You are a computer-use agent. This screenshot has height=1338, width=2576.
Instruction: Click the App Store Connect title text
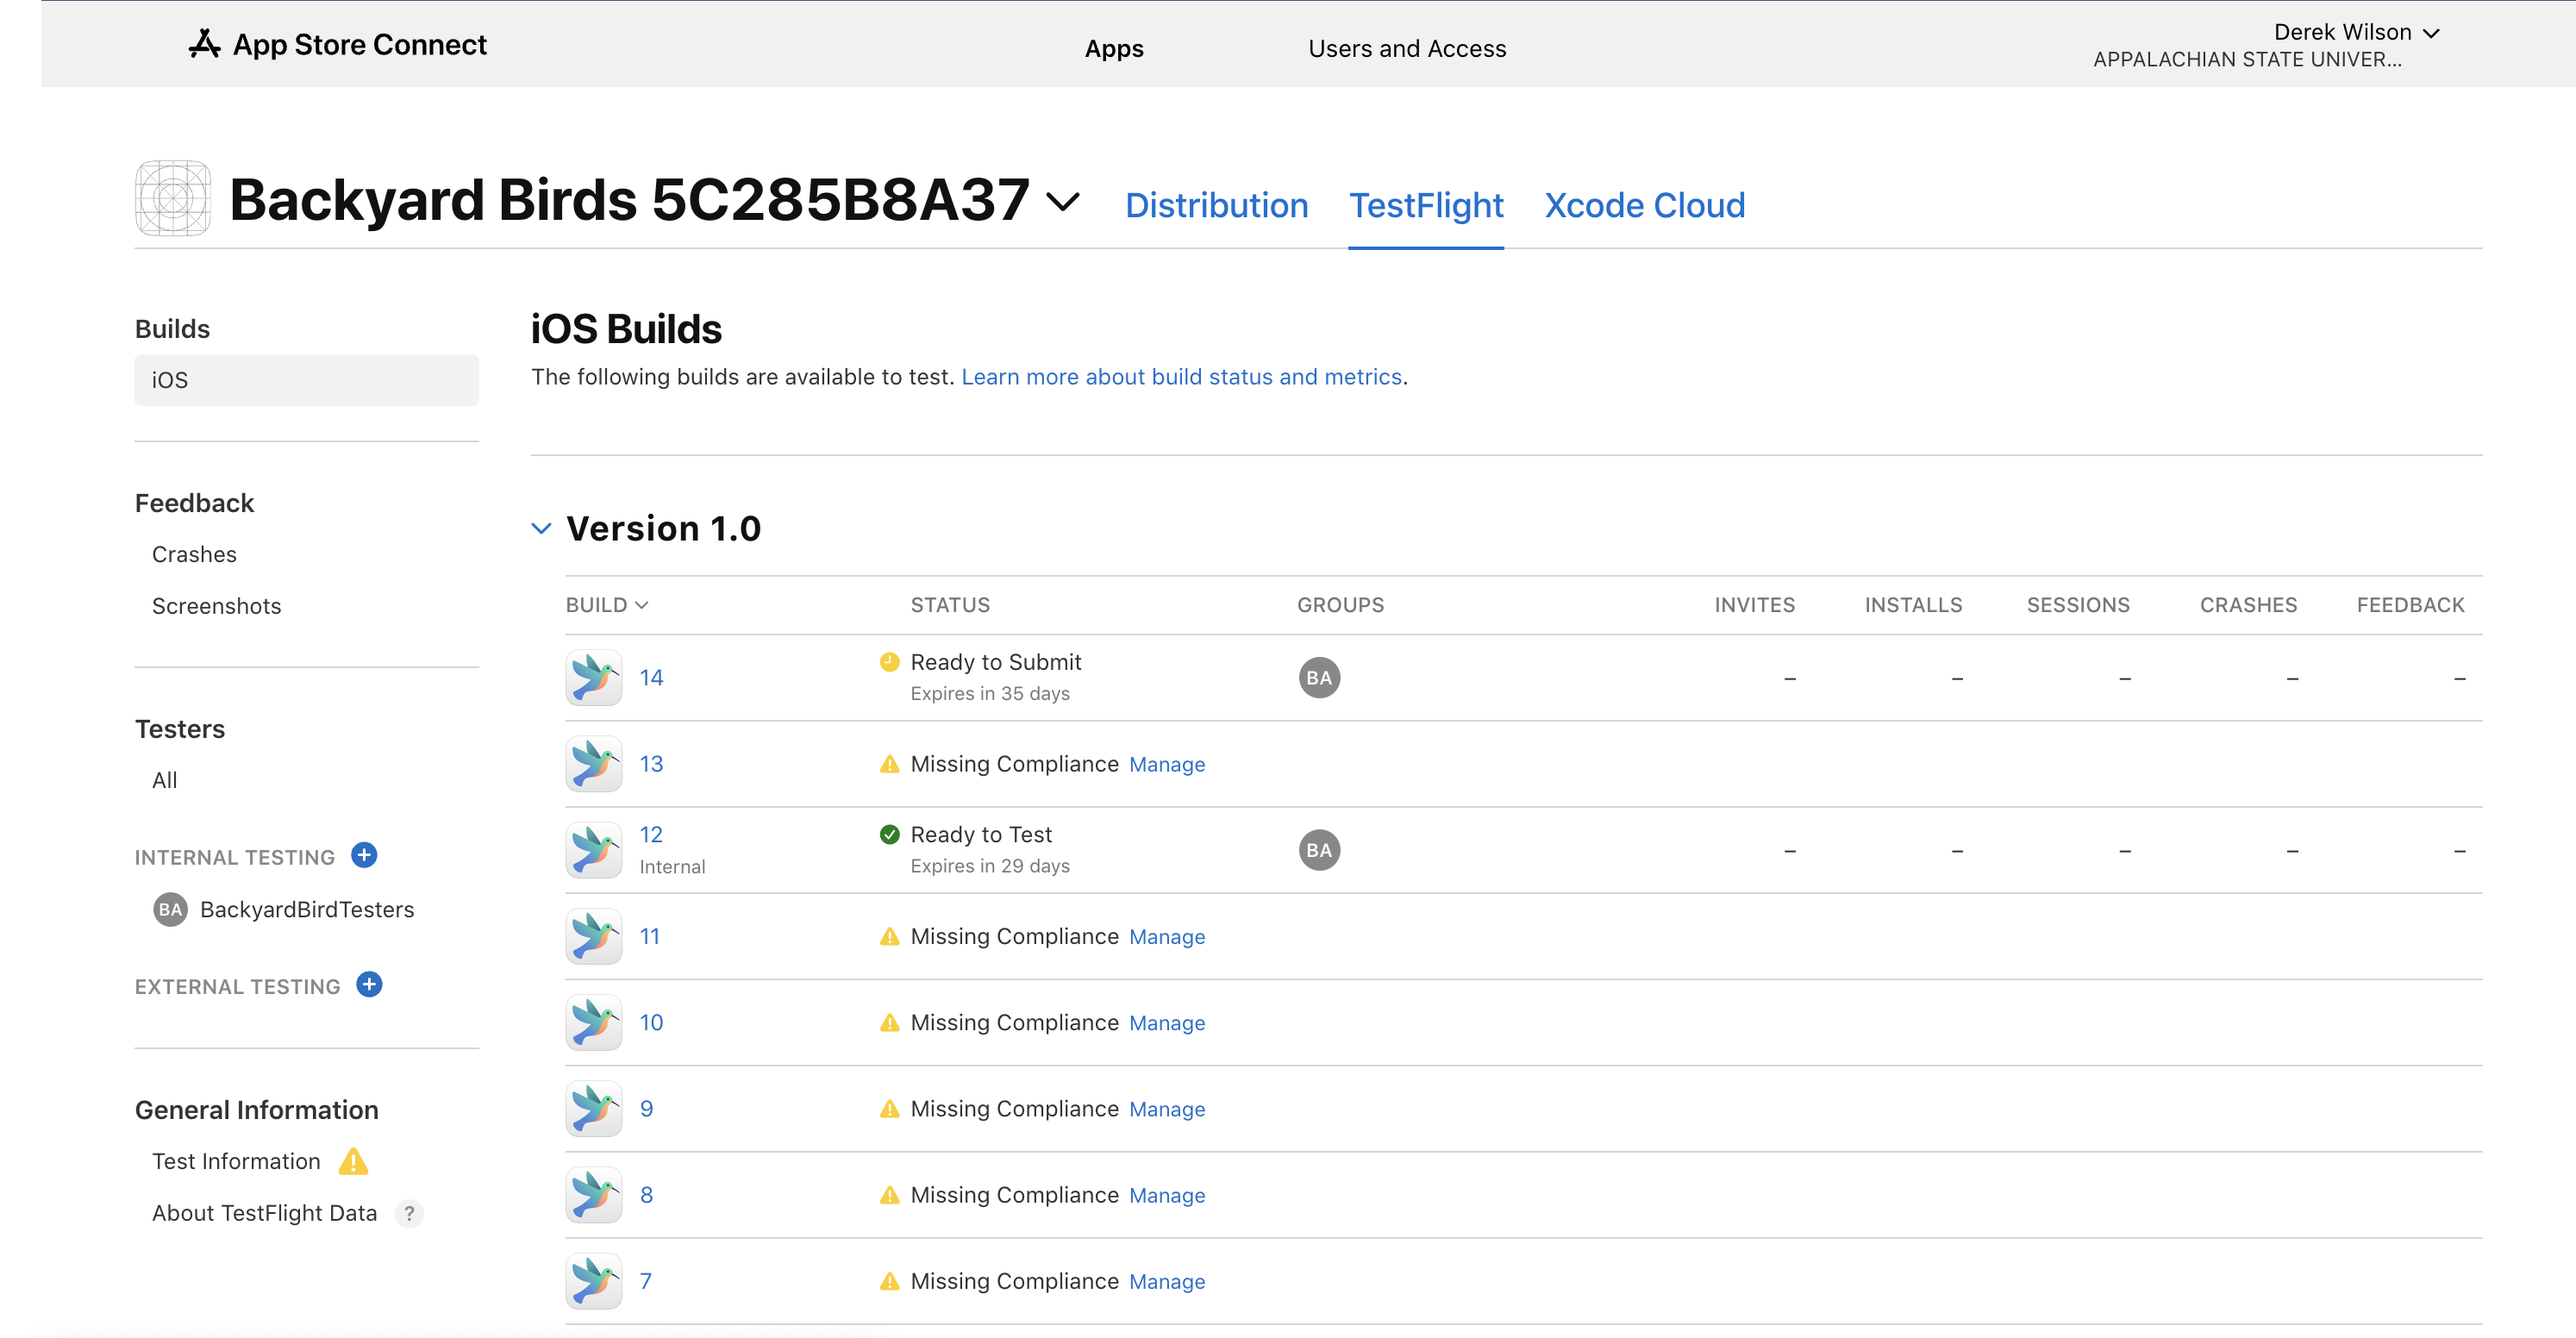359,45
